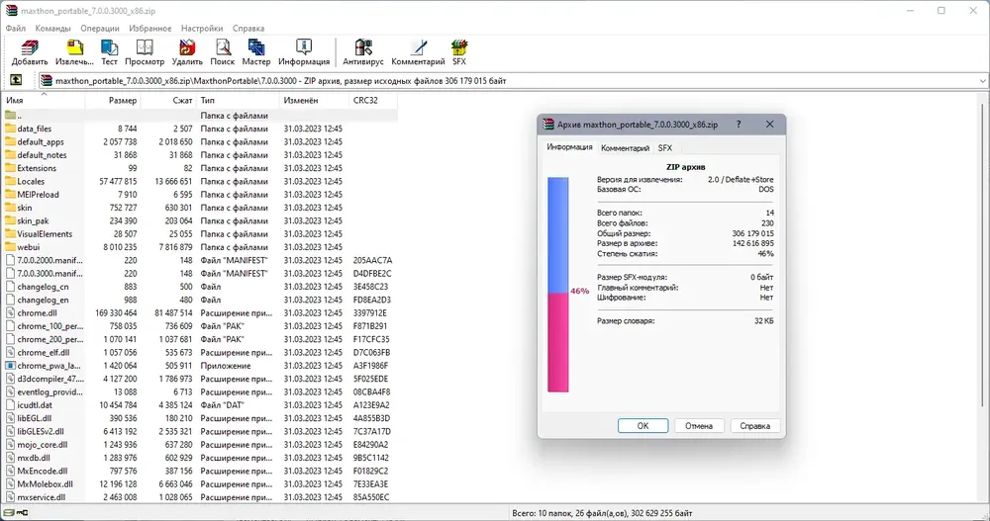Click the dialog help question mark

tap(739, 125)
